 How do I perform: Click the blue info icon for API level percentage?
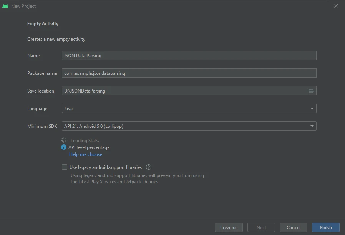tap(63, 147)
